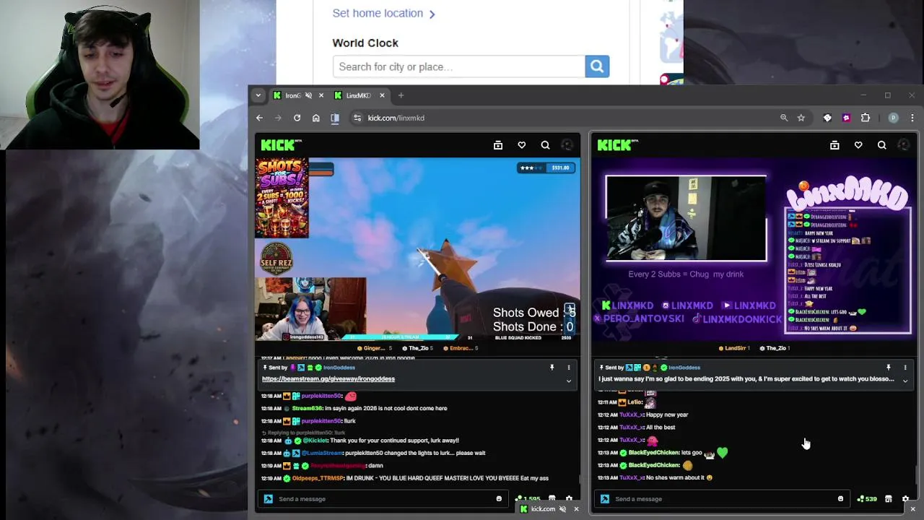Open the browser home button

click(315, 118)
